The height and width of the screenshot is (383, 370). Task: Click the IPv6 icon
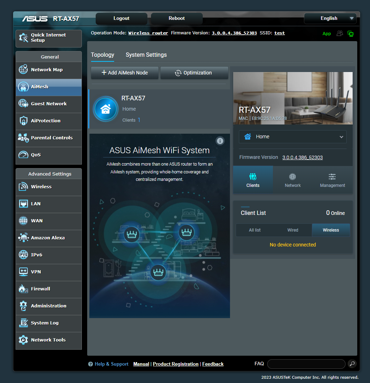[x=23, y=255]
